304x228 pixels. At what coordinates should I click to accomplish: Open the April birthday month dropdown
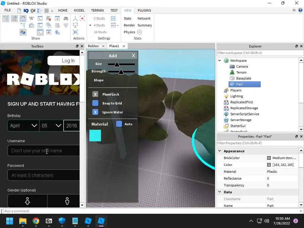click(x=23, y=126)
